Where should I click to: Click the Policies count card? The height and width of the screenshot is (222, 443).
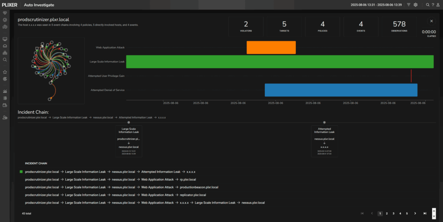point(323,26)
